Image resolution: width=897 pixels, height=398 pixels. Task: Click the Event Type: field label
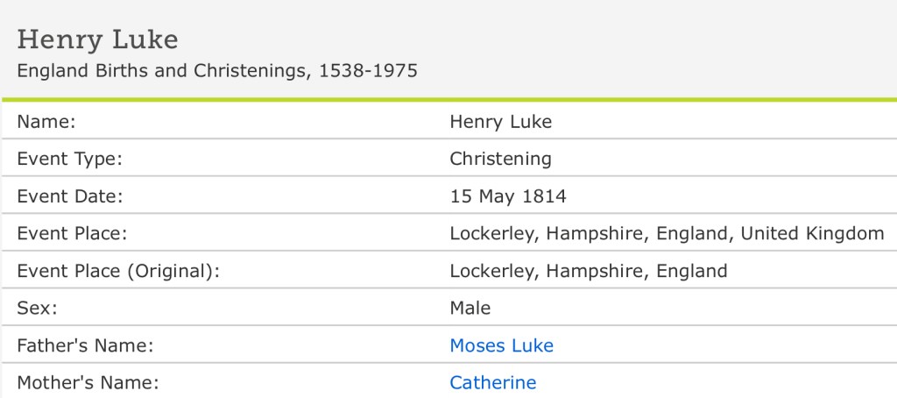coord(68,159)
